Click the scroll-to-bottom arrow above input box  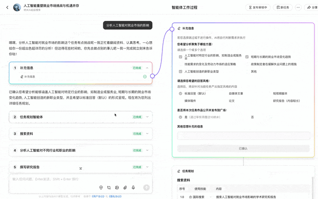(x=80, y=168)
